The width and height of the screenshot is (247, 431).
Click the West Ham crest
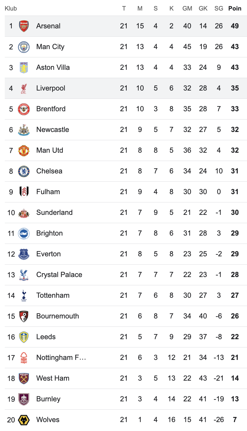point(24,378)
